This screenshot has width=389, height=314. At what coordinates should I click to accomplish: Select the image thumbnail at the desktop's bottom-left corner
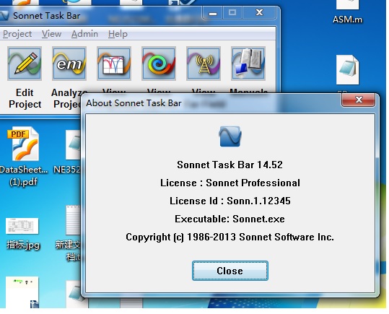pos(22,292)
